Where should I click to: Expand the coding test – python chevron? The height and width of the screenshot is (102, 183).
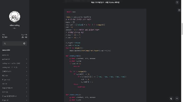tap(27, 63)
